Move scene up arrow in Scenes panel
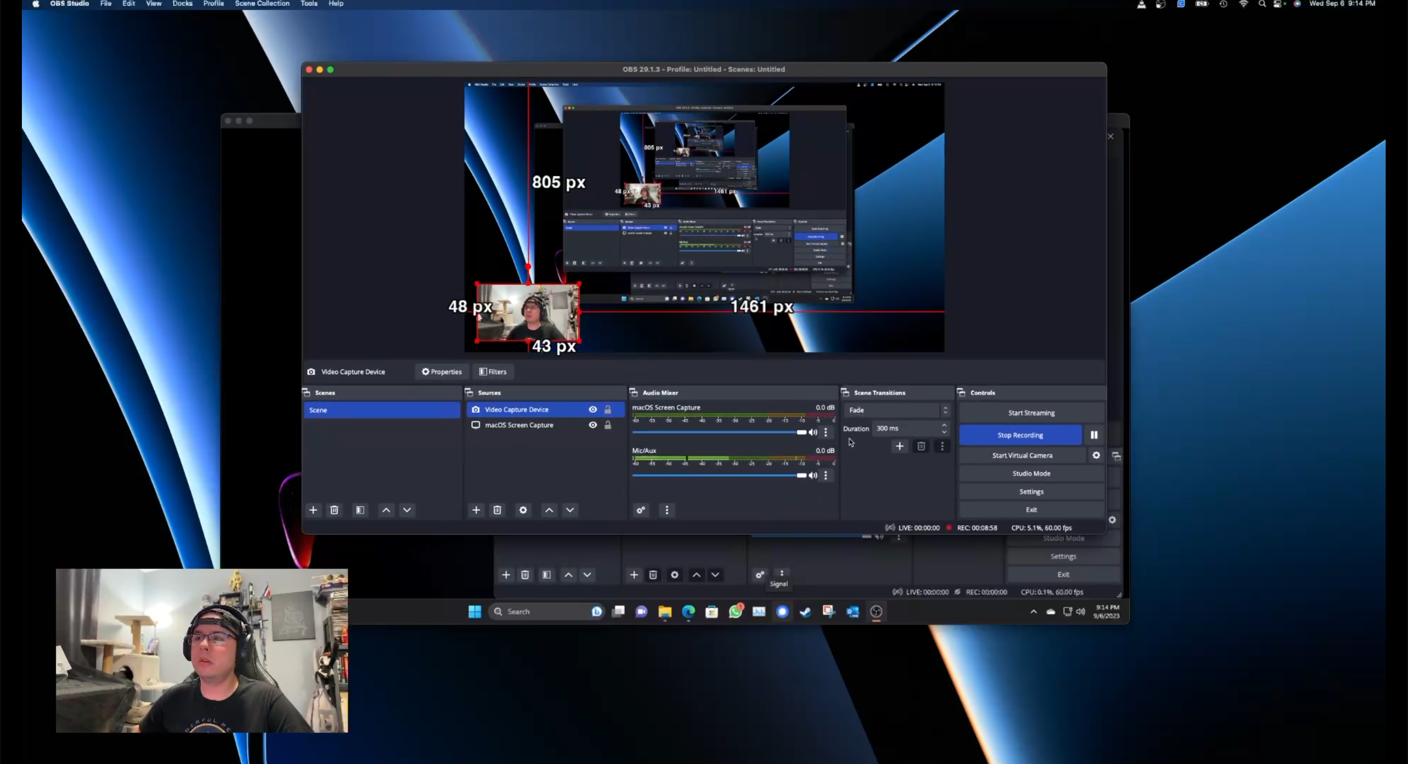This screenshot has width=1408, height=764. coord(386,509)
